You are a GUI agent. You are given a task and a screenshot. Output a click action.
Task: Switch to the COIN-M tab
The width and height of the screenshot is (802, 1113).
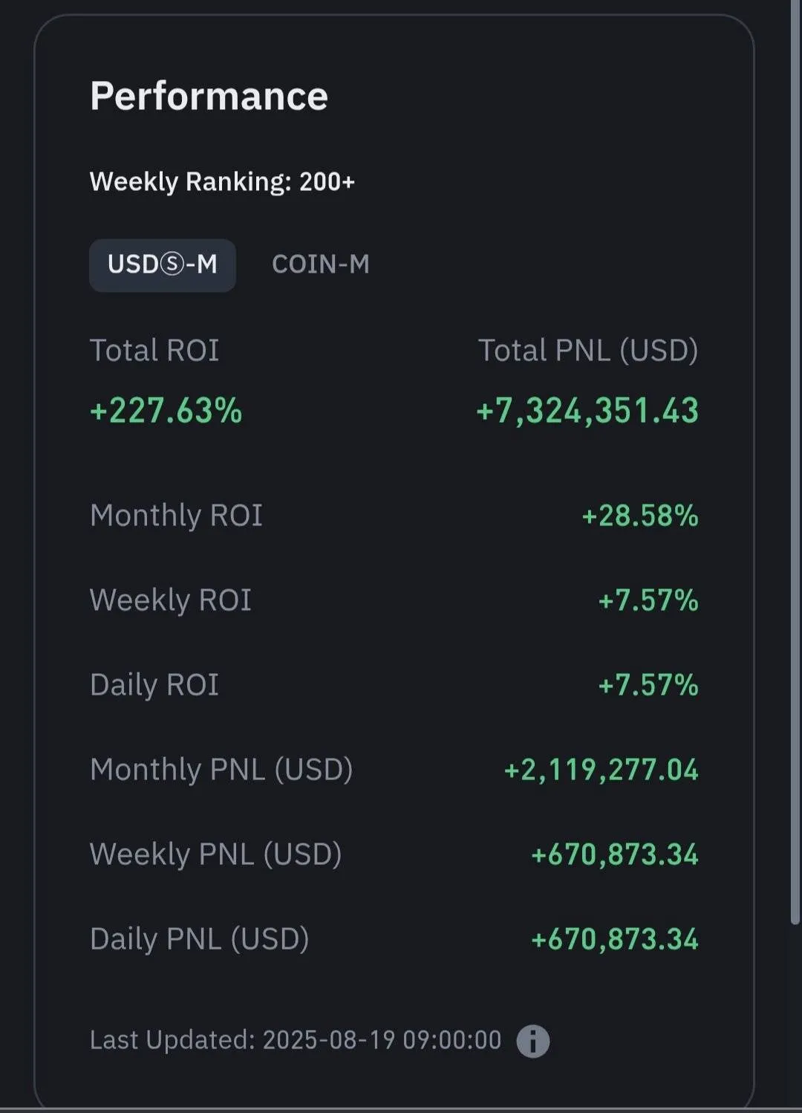click(x=321, y=265)
